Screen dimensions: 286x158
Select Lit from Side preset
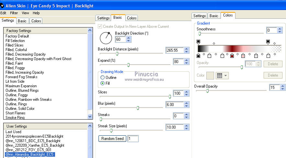tap(15, 81)
